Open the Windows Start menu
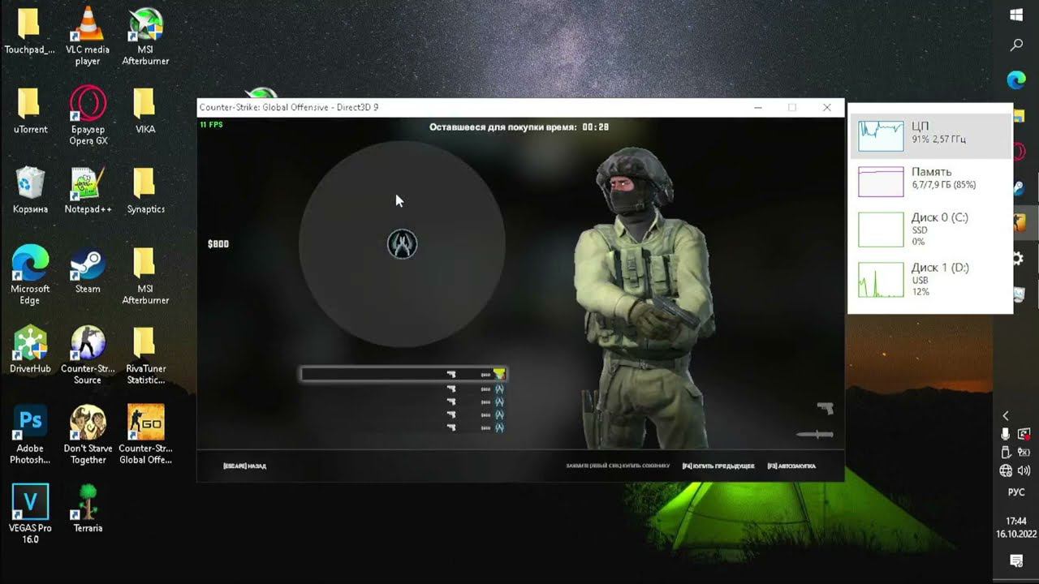 (x=1016, y=15)
